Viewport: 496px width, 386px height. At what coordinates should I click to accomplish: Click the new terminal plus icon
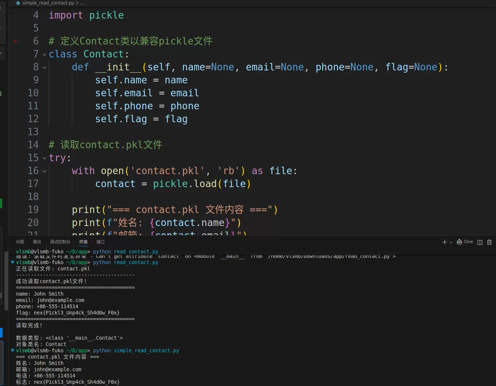tap(444, 242)
